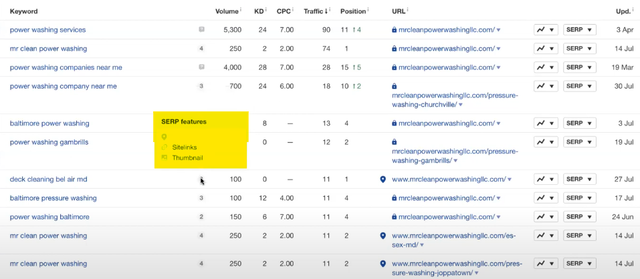Screen dimensions: 640x279
Task: Open www.mrcleanpowerwashingllc.com link in deck cleaning row
Action: coord(449,179)
